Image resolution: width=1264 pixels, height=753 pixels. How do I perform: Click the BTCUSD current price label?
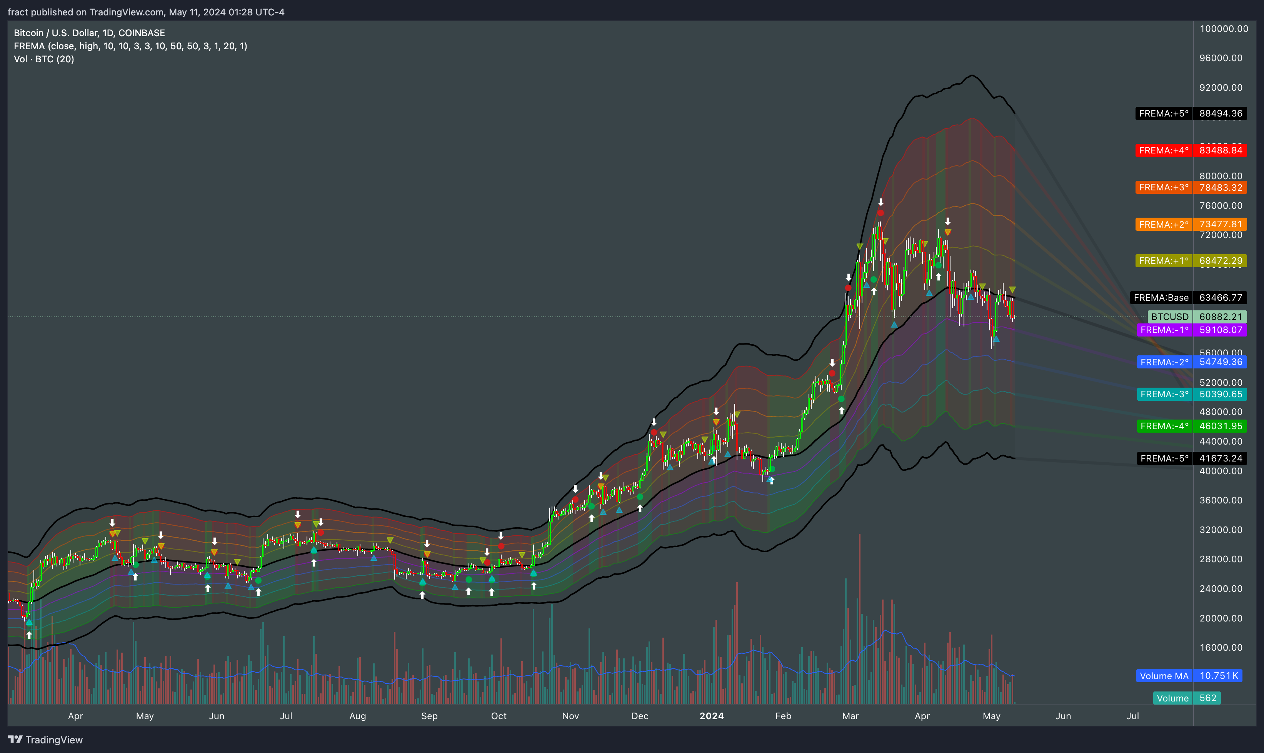1197,317
